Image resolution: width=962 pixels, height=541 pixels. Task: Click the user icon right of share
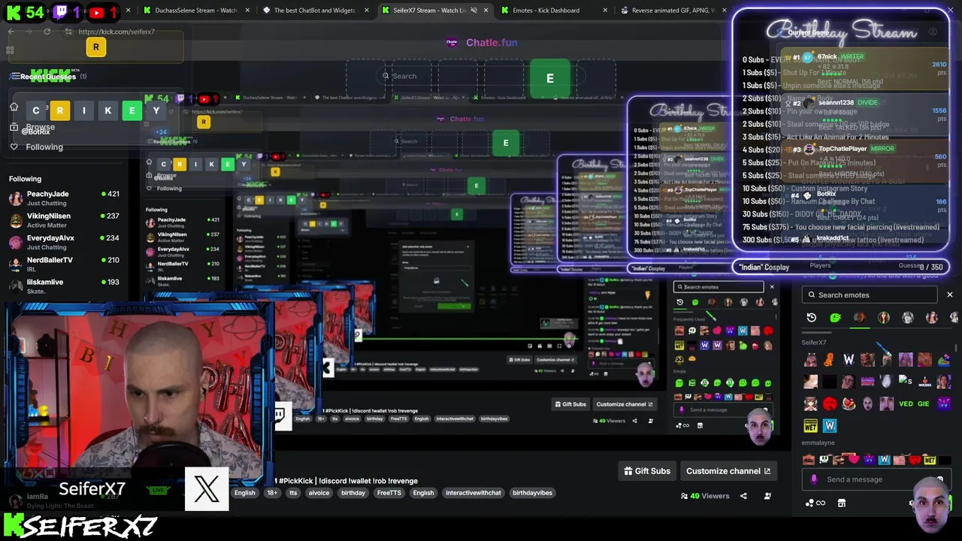click(x=767, y=496)
